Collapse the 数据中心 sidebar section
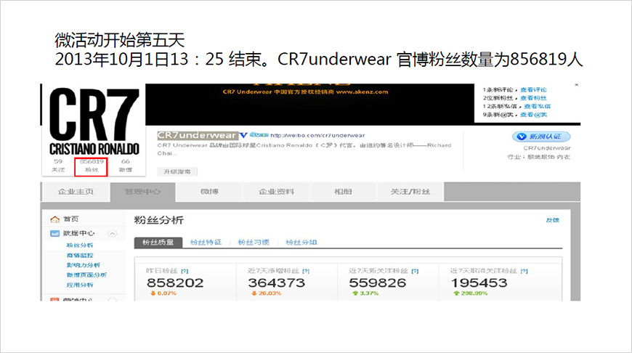Image resolution: width=632 pixels, height=353 pixels. (x=112, y=233)
